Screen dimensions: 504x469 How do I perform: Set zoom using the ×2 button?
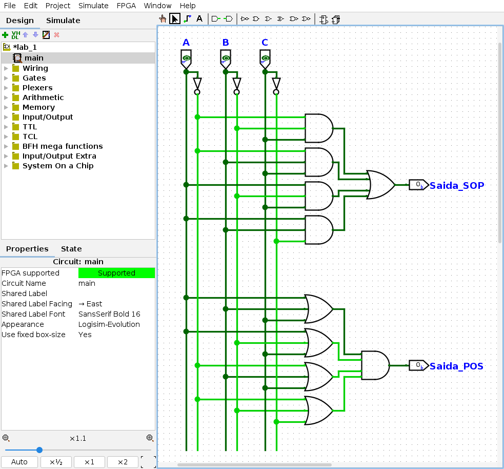point(123,462)
